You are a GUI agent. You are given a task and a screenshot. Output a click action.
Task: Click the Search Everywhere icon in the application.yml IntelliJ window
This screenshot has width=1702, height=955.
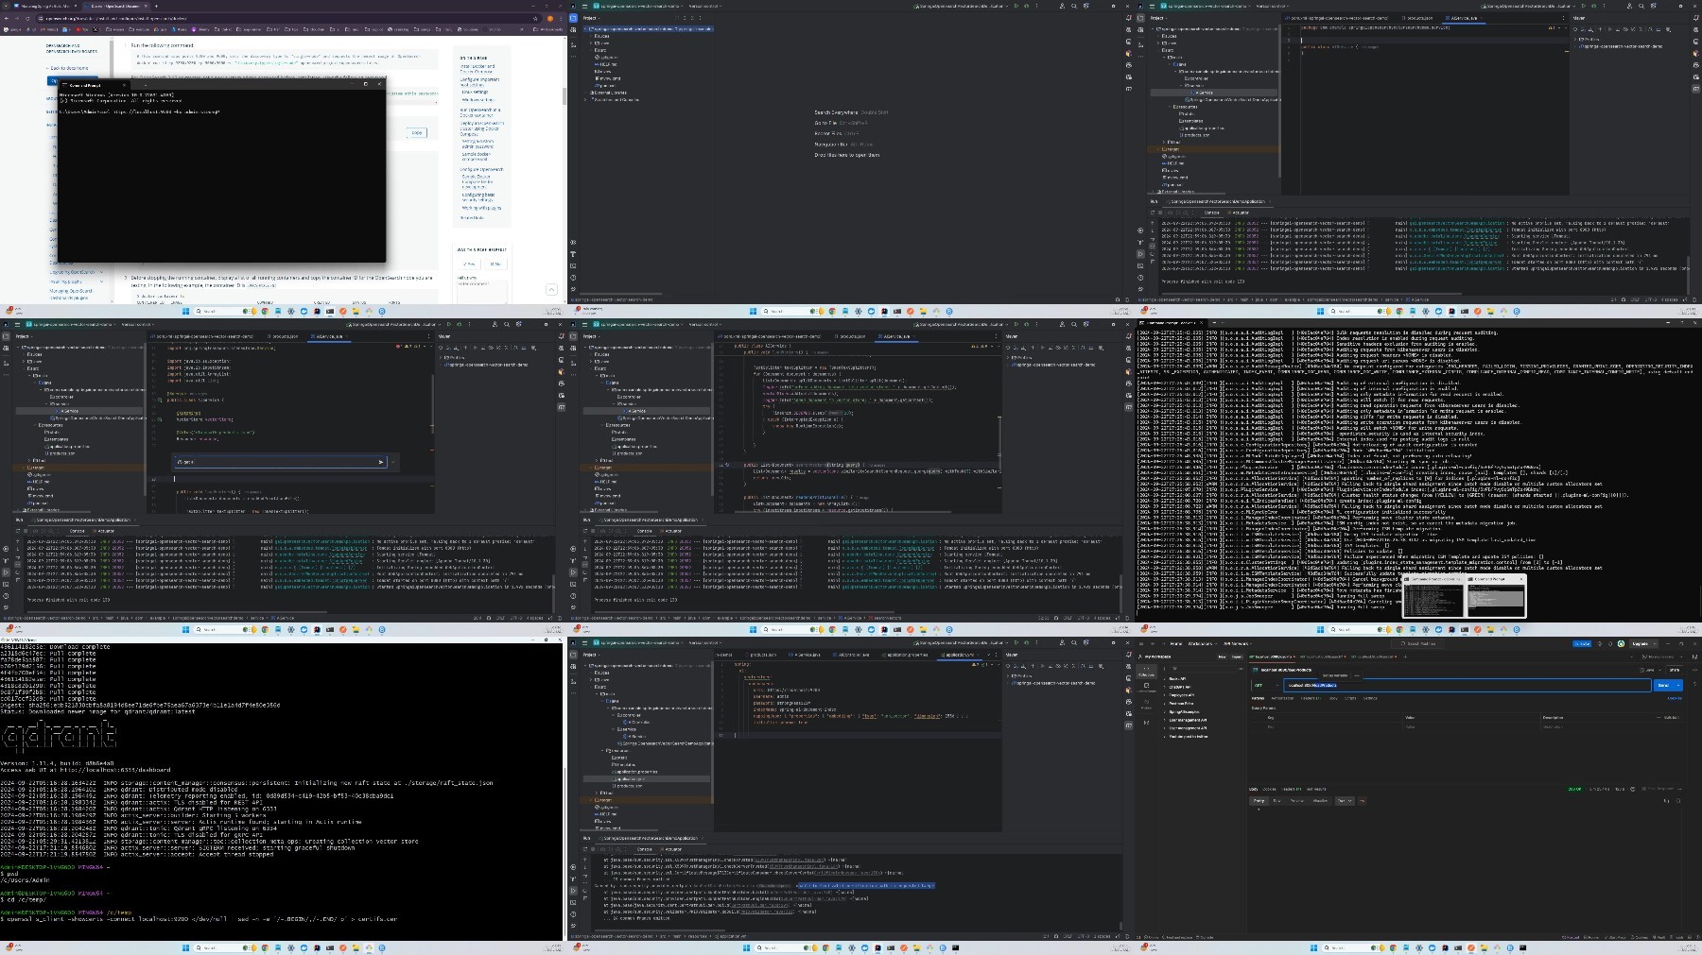1074,642
